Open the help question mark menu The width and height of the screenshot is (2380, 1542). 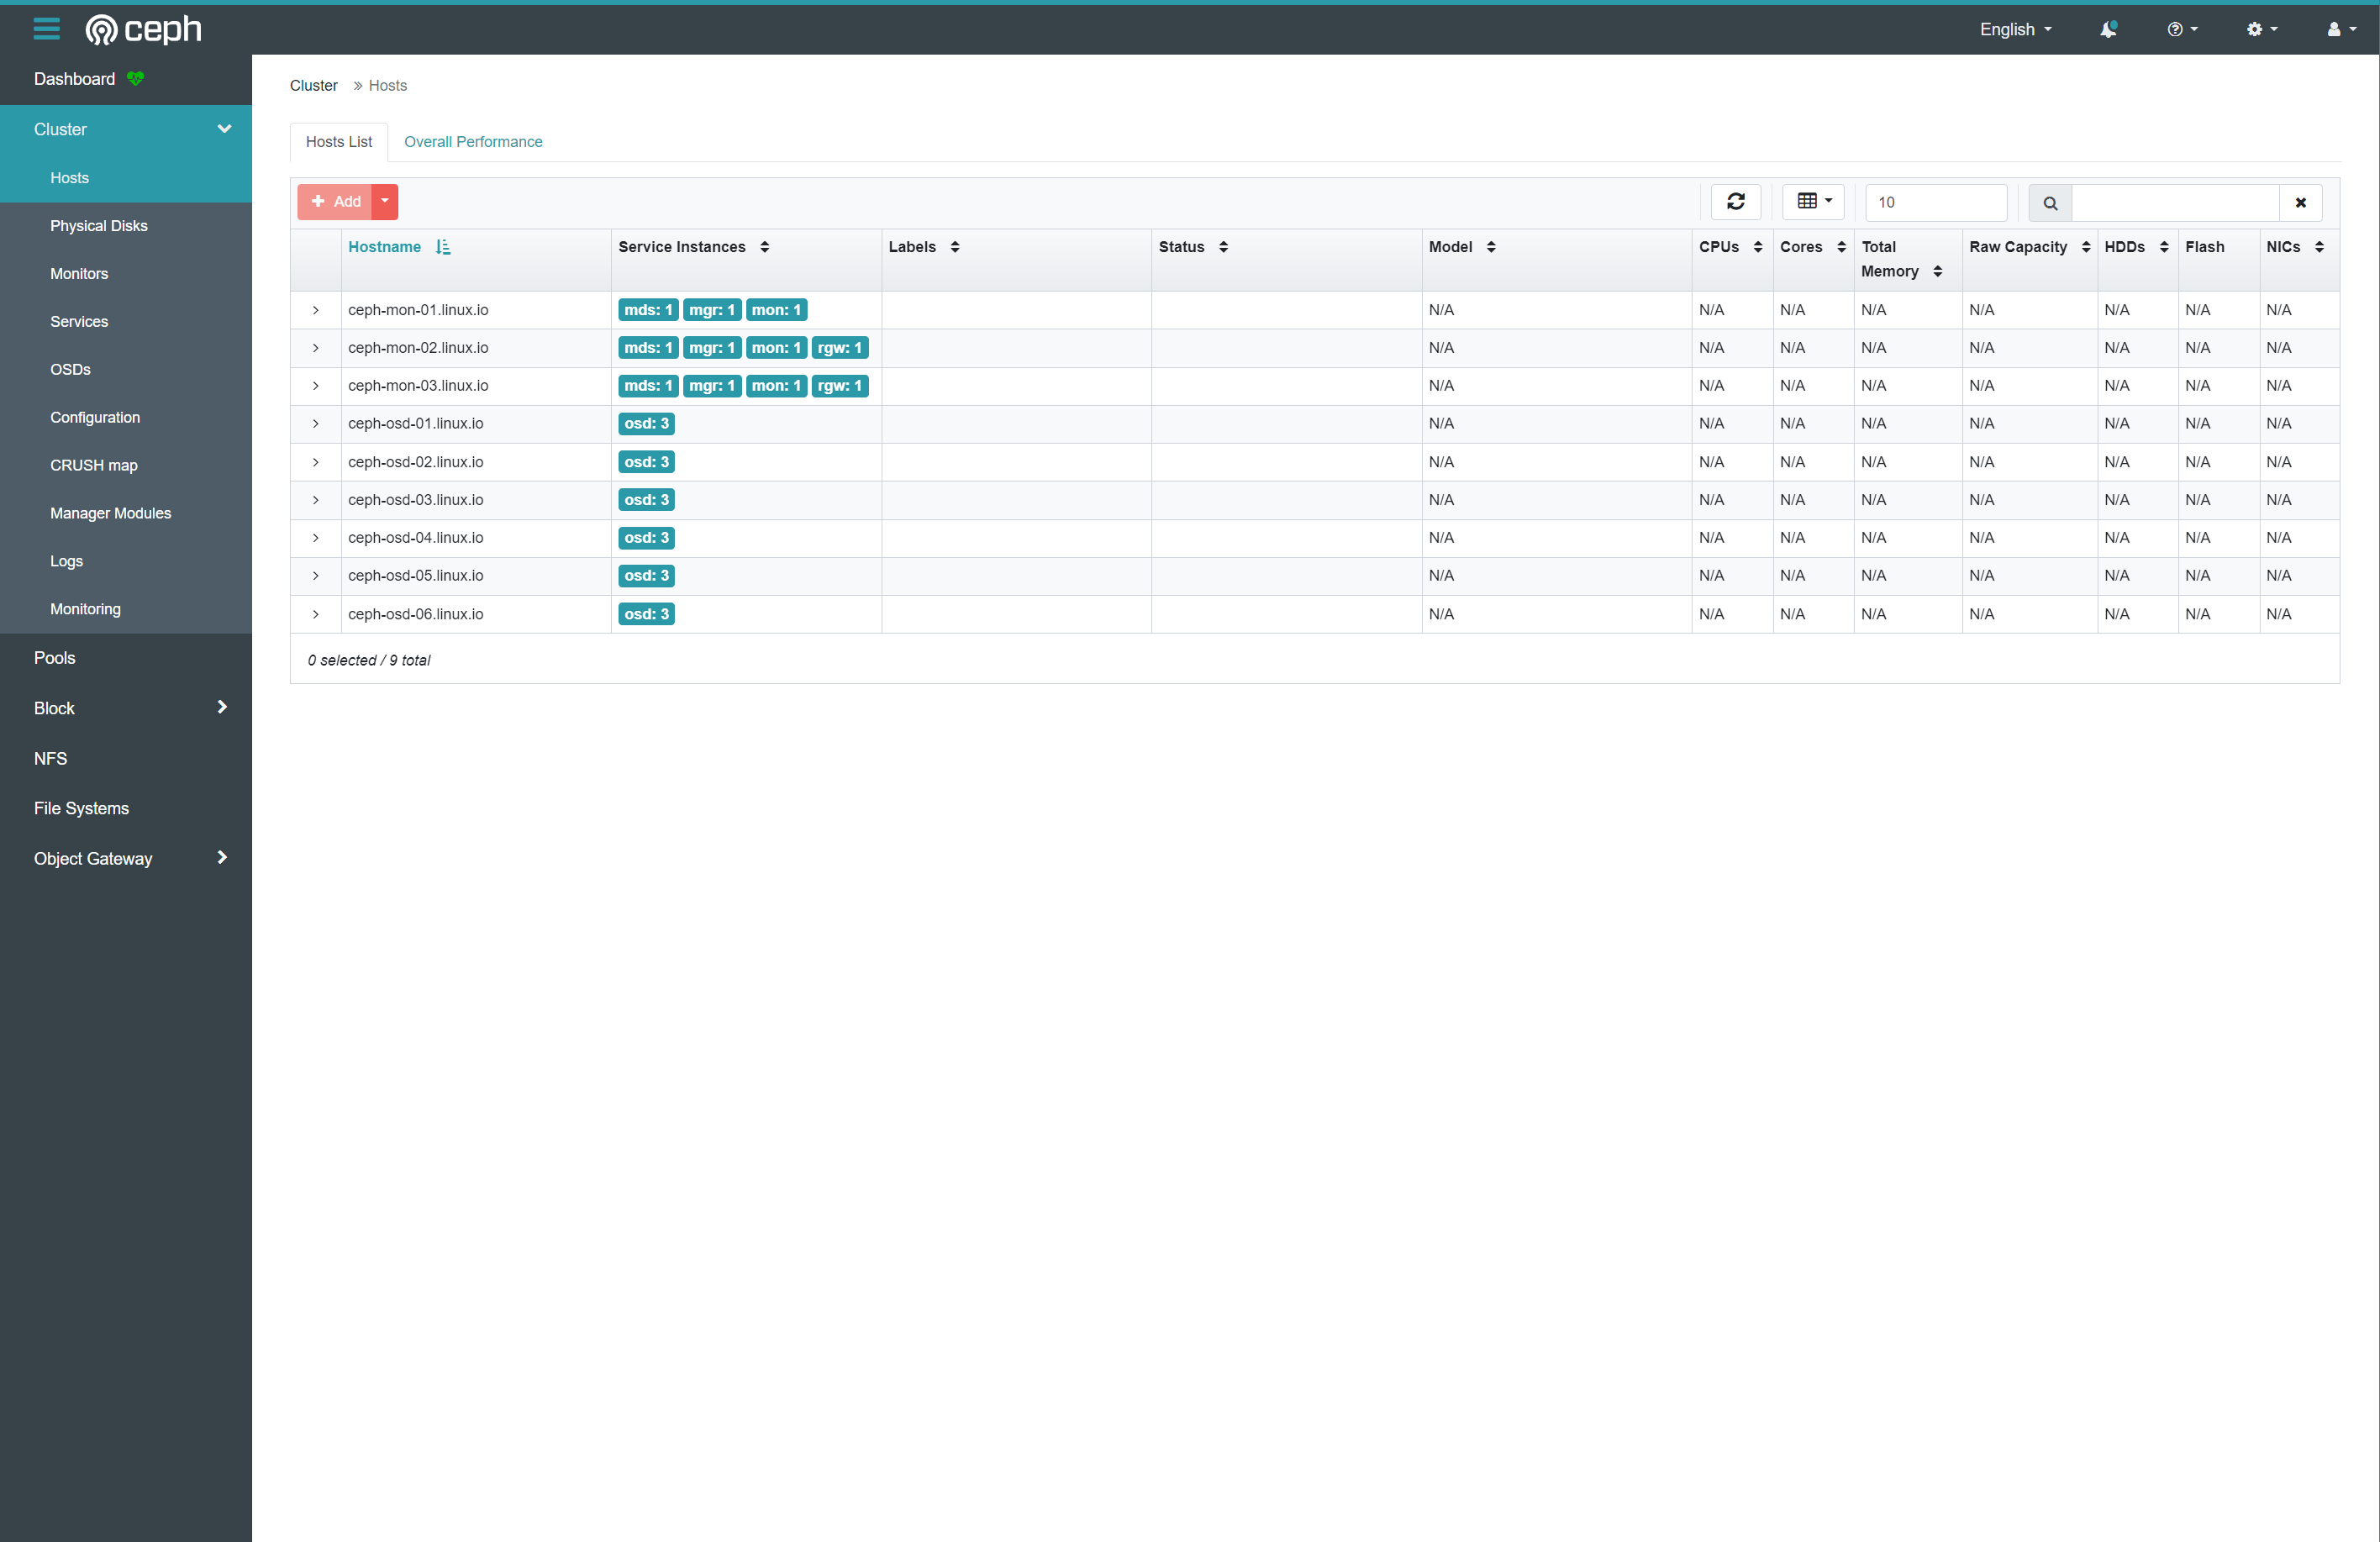coord(2182,29)
